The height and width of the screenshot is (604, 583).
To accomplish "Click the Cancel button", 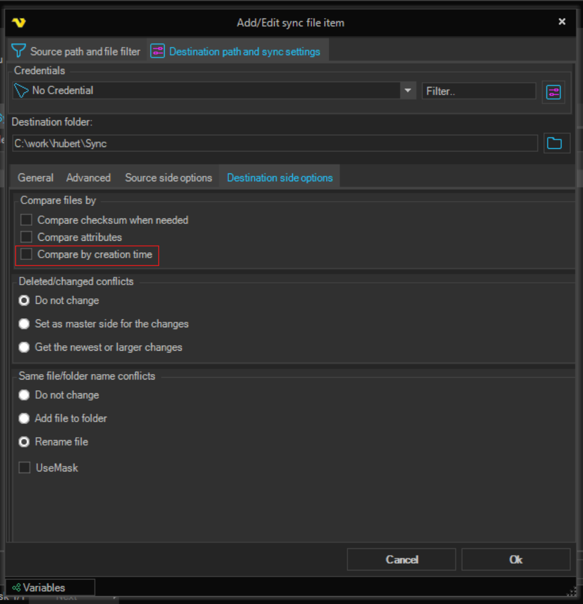I will click(401, 560).
